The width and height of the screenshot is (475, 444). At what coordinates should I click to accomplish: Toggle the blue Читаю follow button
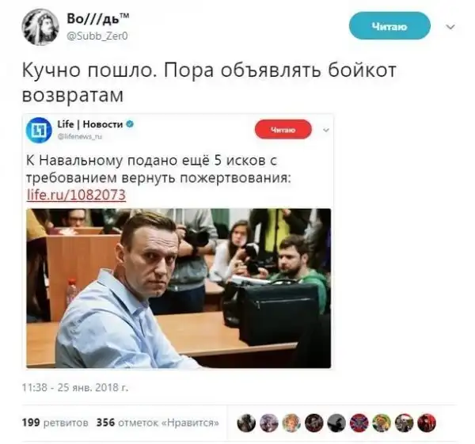(x=389, y=26)
